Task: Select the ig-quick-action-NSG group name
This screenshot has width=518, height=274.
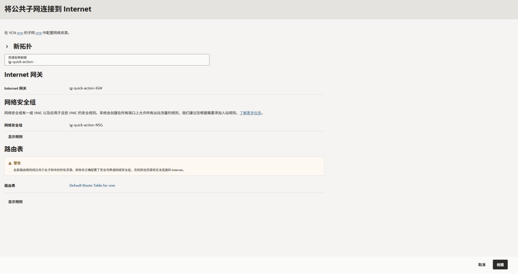Action: (86, 125)
